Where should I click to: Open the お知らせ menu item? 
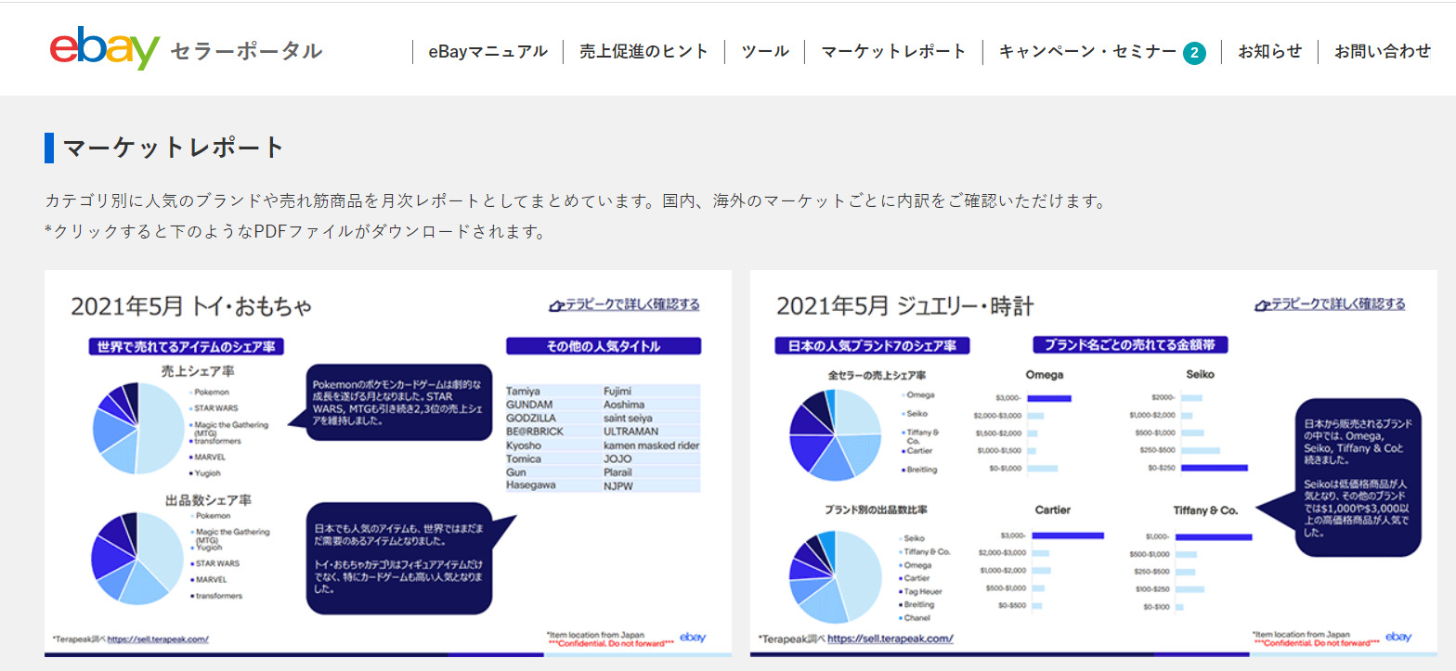click(1269, 52)
